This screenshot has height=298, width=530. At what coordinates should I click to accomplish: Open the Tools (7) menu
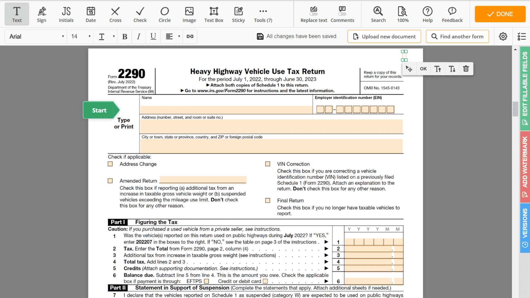[263, 14]
